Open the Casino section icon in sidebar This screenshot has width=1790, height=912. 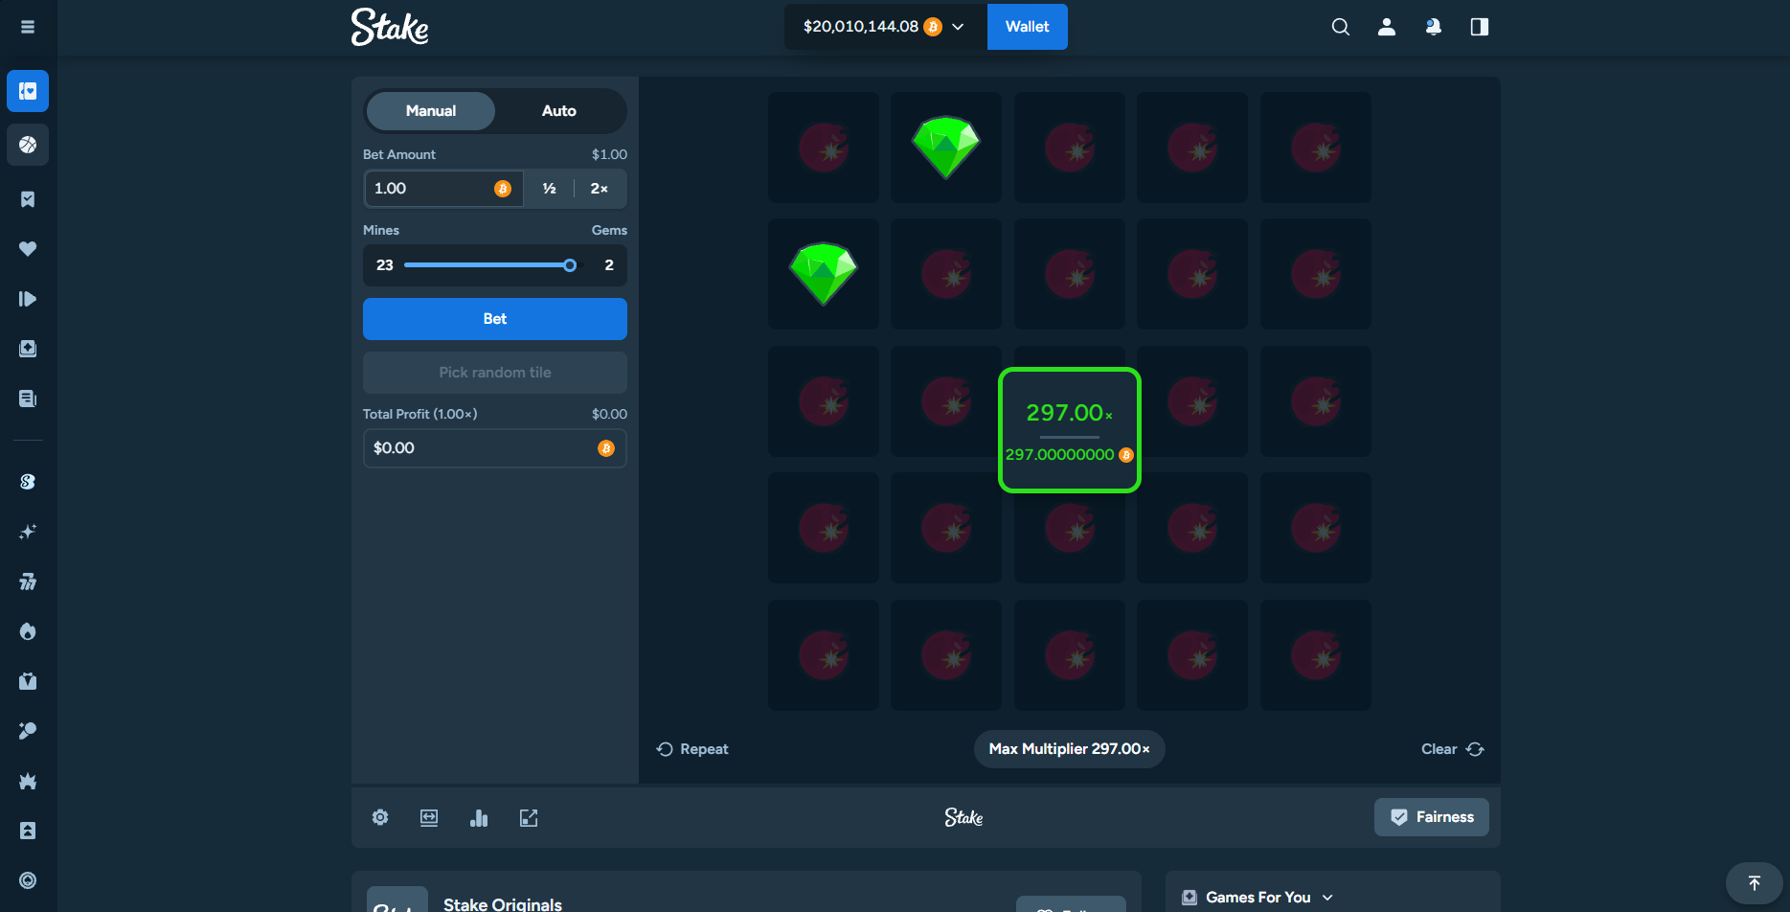pyautogui.click(x=28, y=91)
